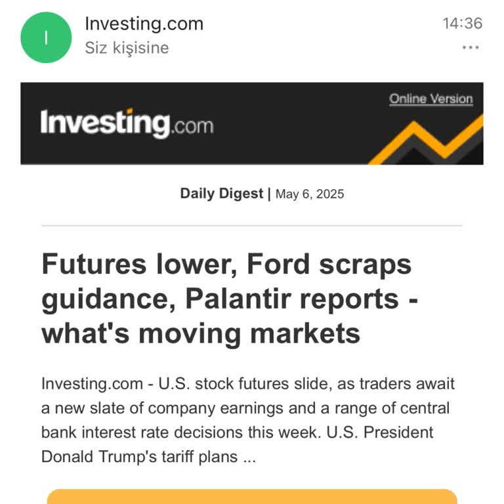Open the 'Futures lower, Ford scraps' headline
This screenshot has width=504, height=504.
click(x=226, y=264)
